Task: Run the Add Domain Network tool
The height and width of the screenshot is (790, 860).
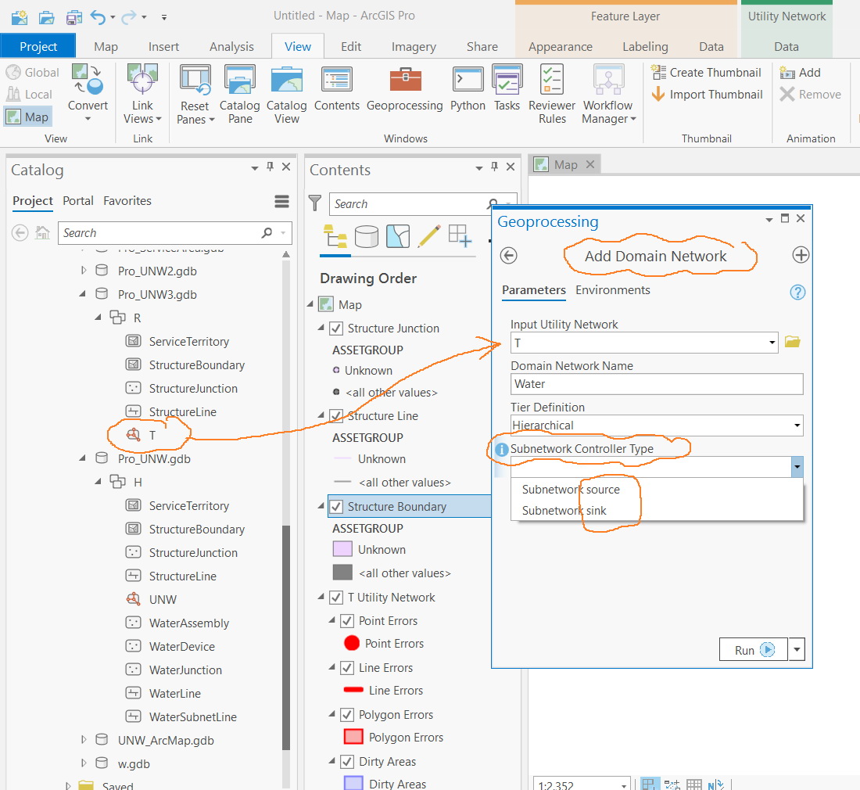Action: [x=754, y=649]
